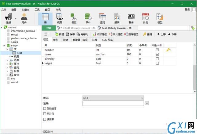
Task: Open the 视图 (View) toolbar icon
Action: [x=59, y=18]
